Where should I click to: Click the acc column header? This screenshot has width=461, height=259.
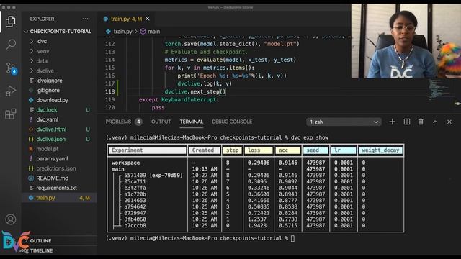pyautogui.click(x=288, y=150)
